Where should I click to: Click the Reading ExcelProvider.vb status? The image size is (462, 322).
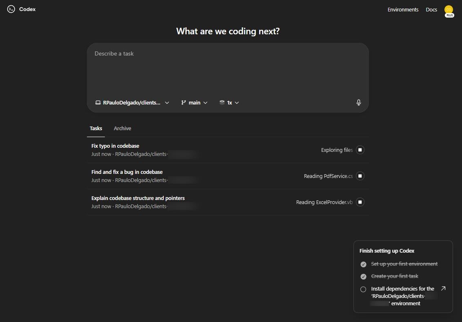coord(324,202)
